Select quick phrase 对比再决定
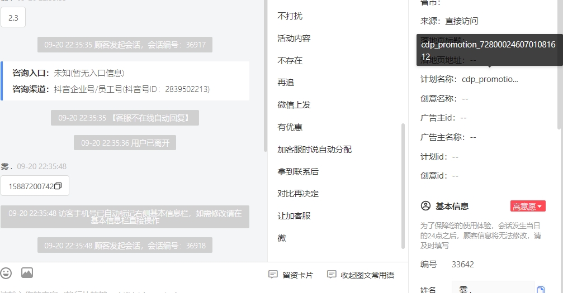The height and width of the screenshot is (293, 563). (x=298, y=194)
